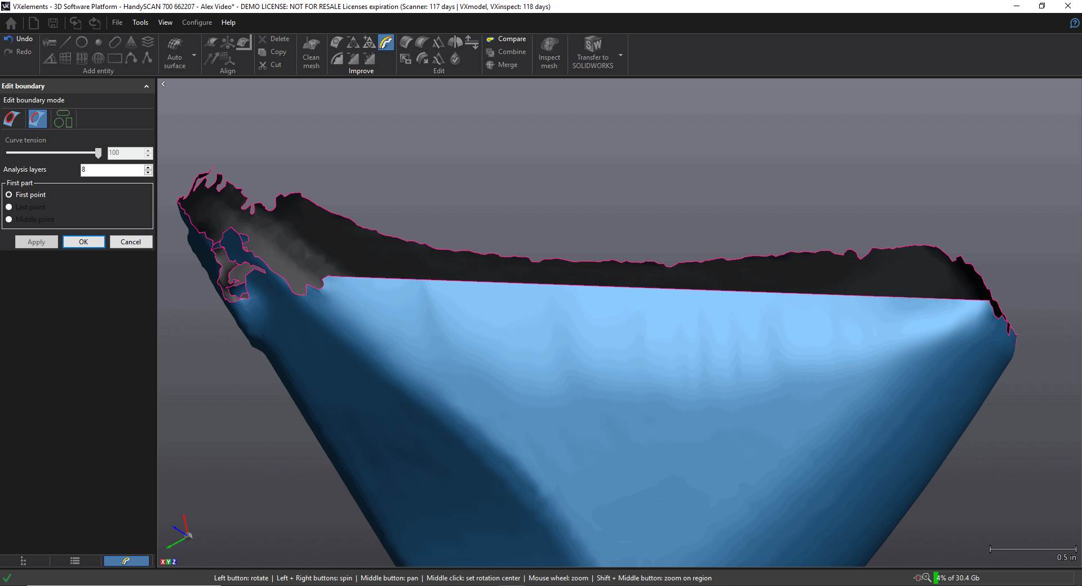The height and width of the screenshot is (586, 1082).
Task: Choose the partial boundary edit mode icon
Action: point(38,119)
